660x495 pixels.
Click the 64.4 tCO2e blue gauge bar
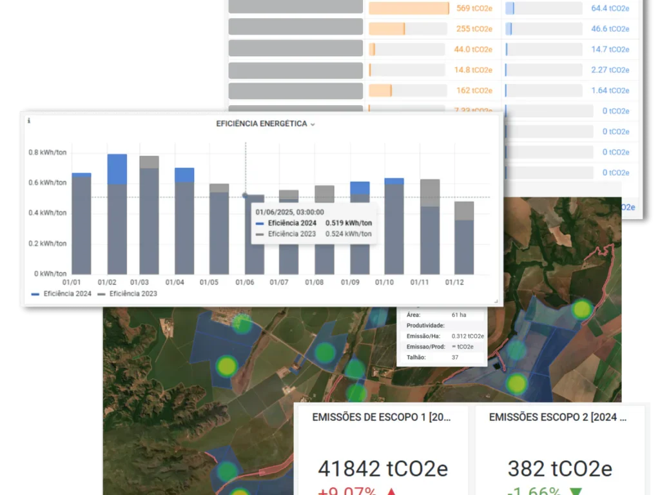coord(543,8)
